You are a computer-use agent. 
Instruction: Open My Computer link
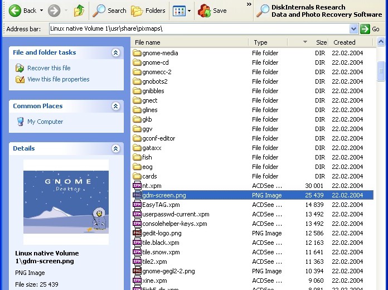[45, 122]
